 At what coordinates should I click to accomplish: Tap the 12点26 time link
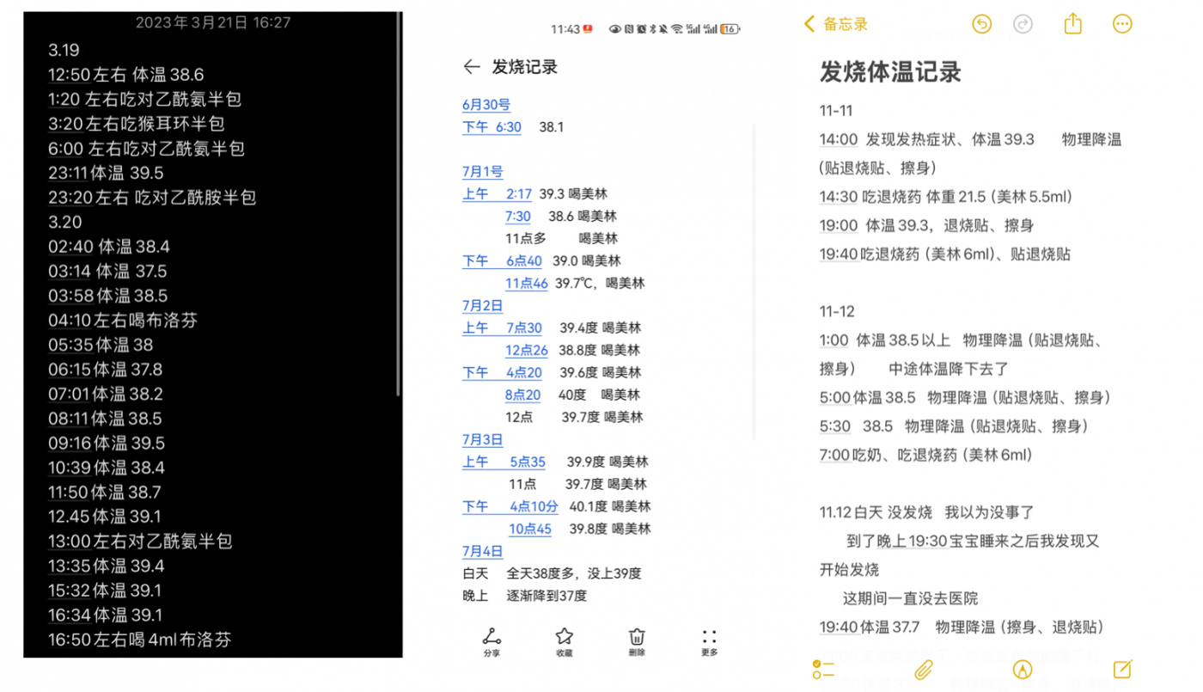point(527,351)
